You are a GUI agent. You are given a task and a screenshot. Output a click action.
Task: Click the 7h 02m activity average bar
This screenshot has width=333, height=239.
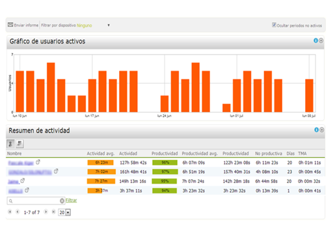(101, 171)
